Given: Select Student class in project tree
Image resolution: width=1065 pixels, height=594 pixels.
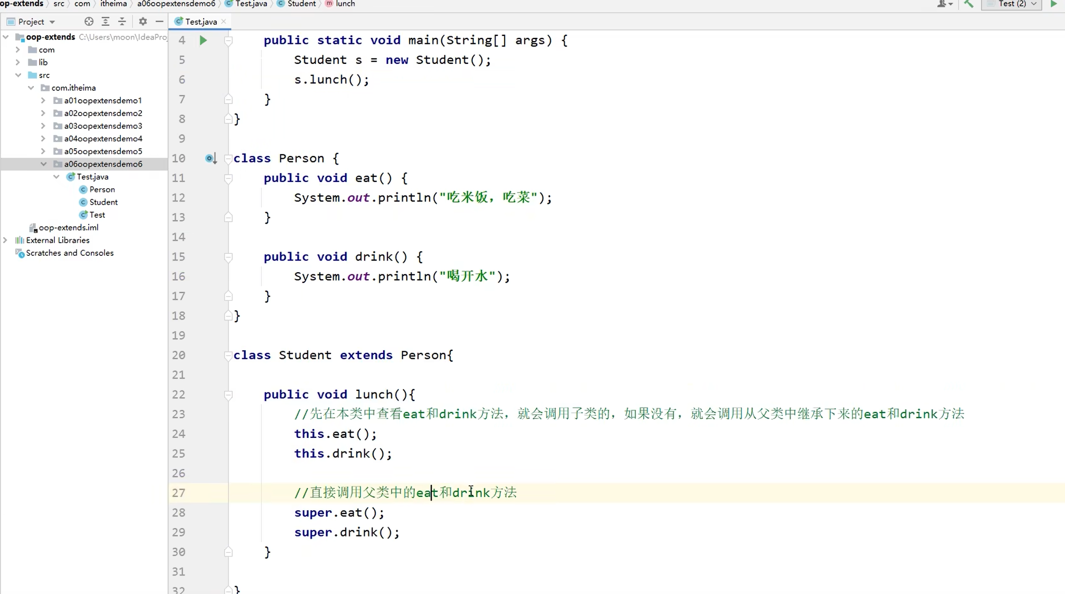Looking at the screenshot, I should [103, 202].
